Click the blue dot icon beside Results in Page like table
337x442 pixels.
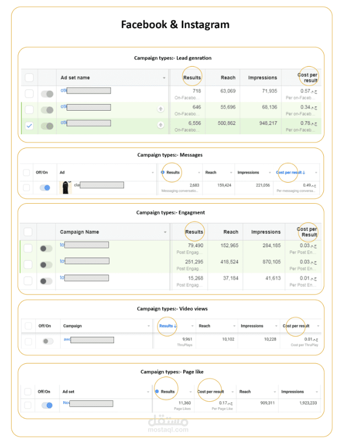point(157,391)
